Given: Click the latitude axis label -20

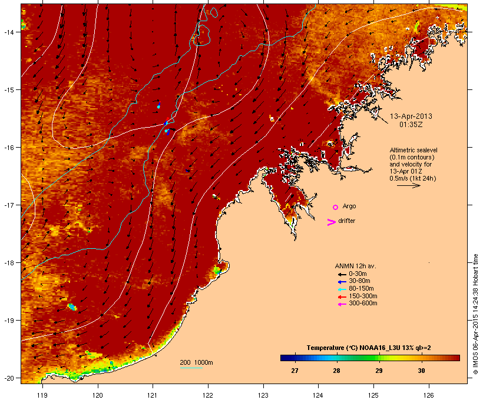Looking at the screenshot, I should point(8,378).
